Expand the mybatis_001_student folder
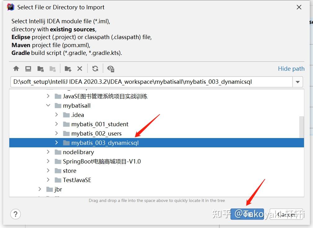This screenshot has height=228, width=313. [56, 124]
